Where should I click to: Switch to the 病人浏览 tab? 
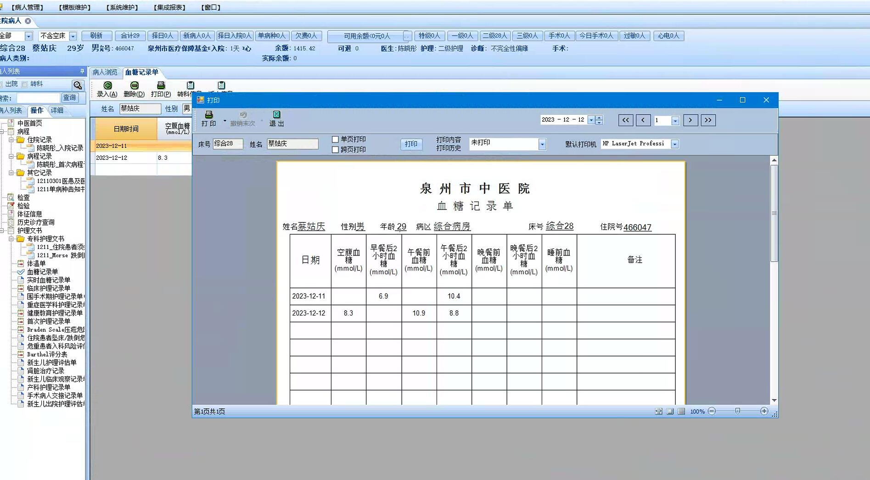click(x=105, y=72)
